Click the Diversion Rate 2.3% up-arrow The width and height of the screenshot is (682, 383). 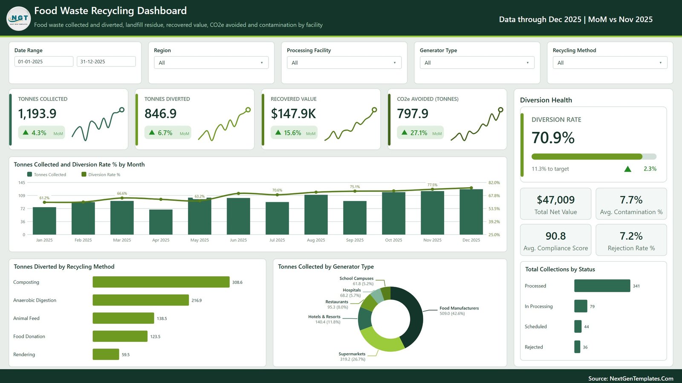click(x=627, y=169)
